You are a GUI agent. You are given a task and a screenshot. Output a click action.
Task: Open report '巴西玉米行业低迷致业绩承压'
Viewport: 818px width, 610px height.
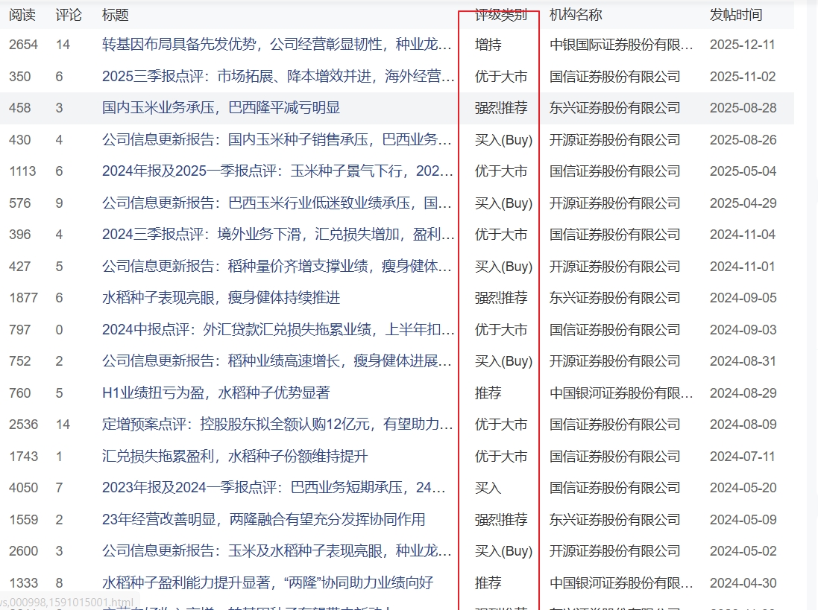pos(277,203)
